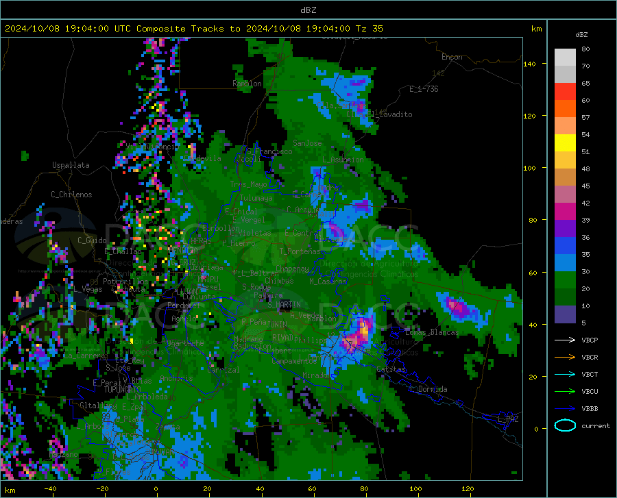Select the purple 36-39 dBZ legend swatch

pos(565,229)
